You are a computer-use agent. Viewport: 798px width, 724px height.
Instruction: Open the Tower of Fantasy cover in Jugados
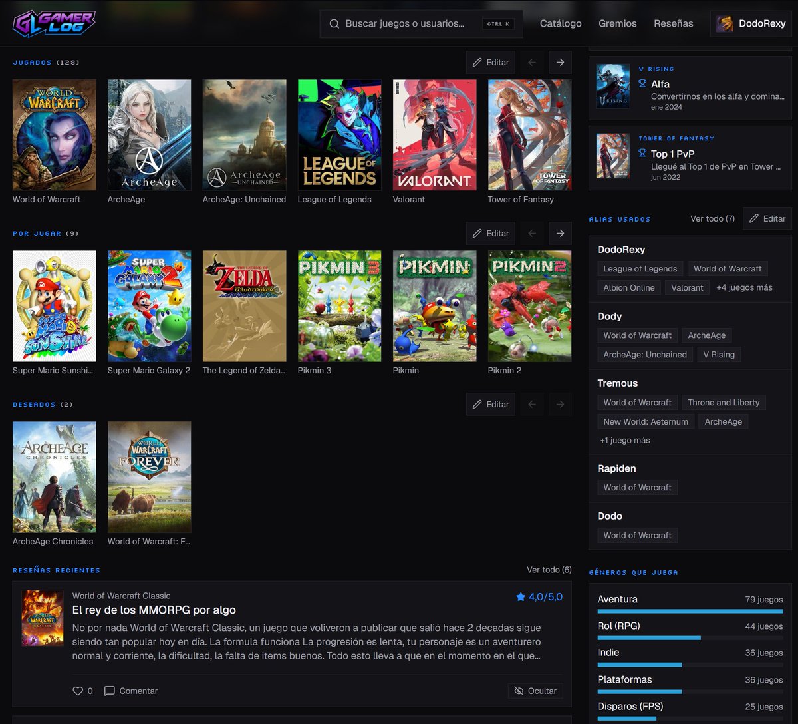(530, 135)
